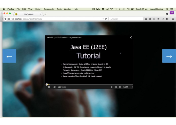Open the downloads arrow icon

pyautogui.click(x=154, y=19)
